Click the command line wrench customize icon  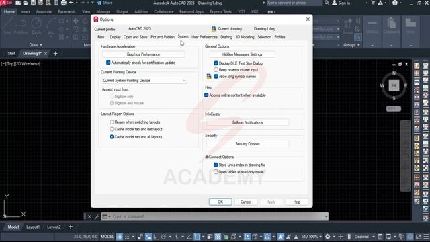97,216
